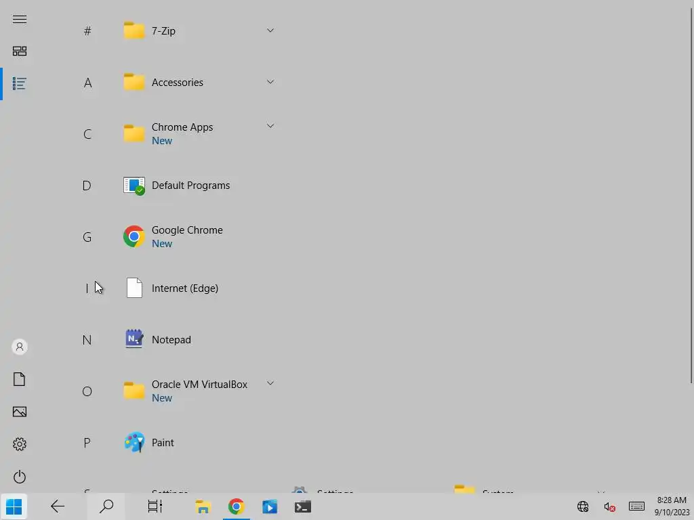This screenshot has width=694, height=520.
Task: Click the Windows Start button
Action: 14,506
